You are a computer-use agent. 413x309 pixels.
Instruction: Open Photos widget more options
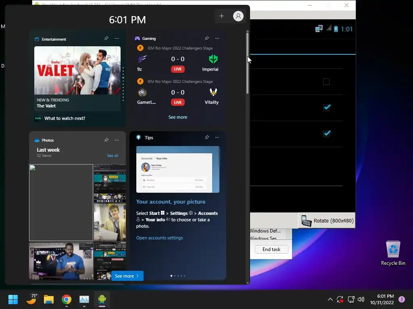[117, 140]
